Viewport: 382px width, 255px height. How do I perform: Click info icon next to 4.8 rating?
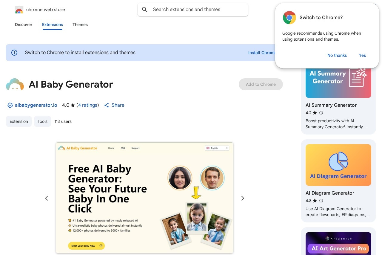tap(321, 201)
